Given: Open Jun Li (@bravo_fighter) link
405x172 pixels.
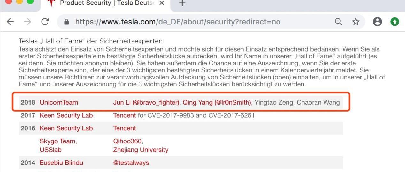Looking at the screenshot, I should click(x=146, y=103).
